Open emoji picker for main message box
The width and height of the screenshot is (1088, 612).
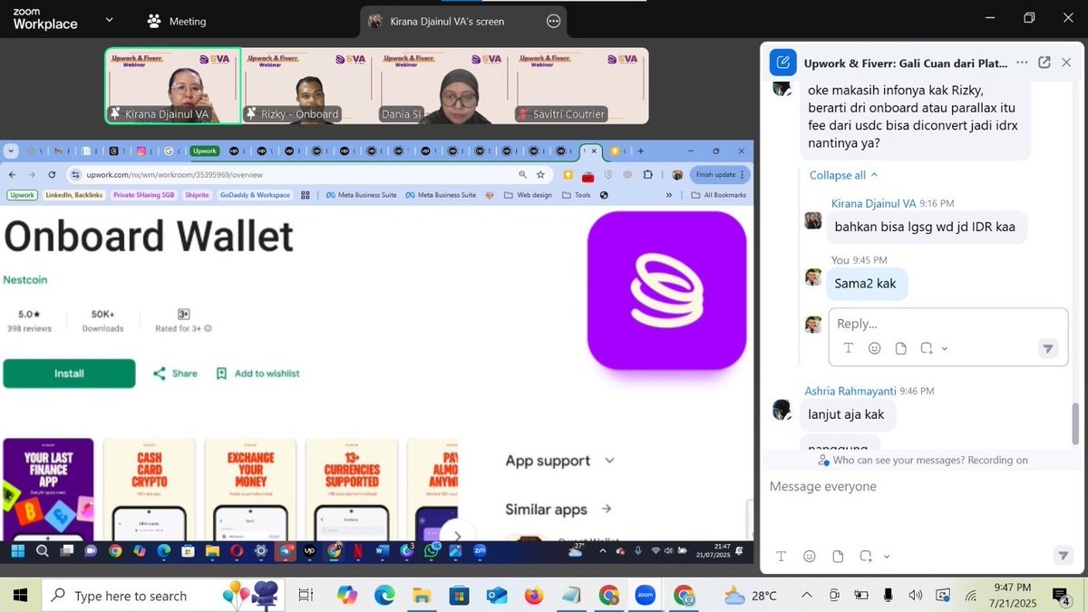(x=810, y=557)
